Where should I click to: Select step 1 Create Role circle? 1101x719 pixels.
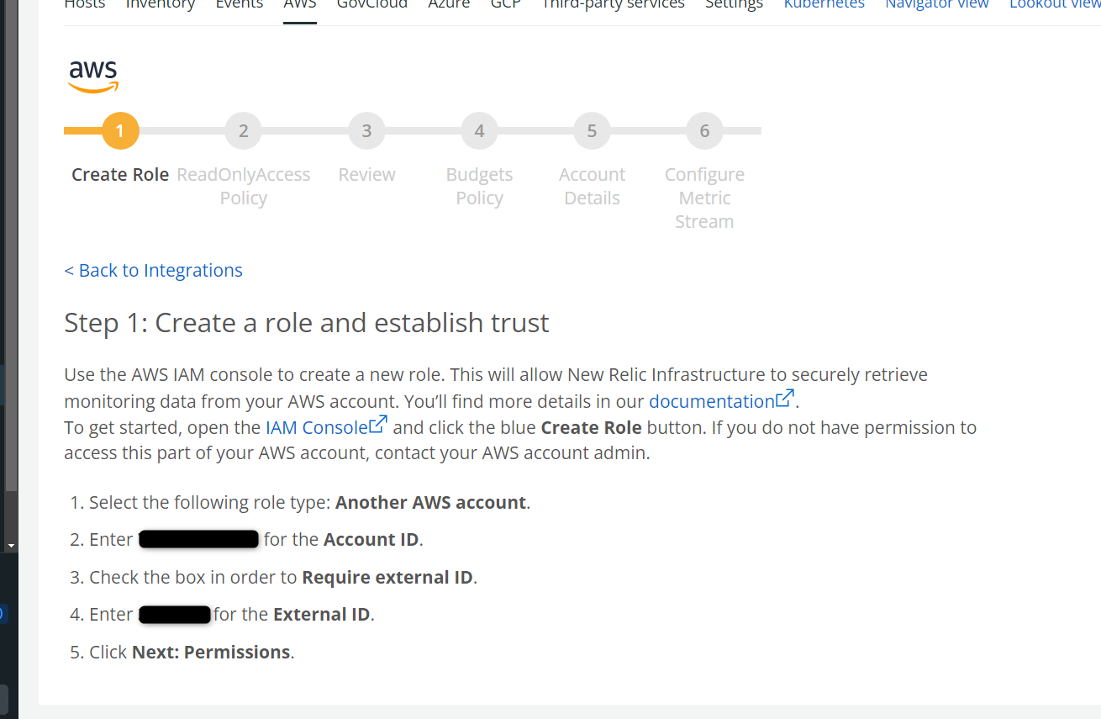[x=120, y=130]
